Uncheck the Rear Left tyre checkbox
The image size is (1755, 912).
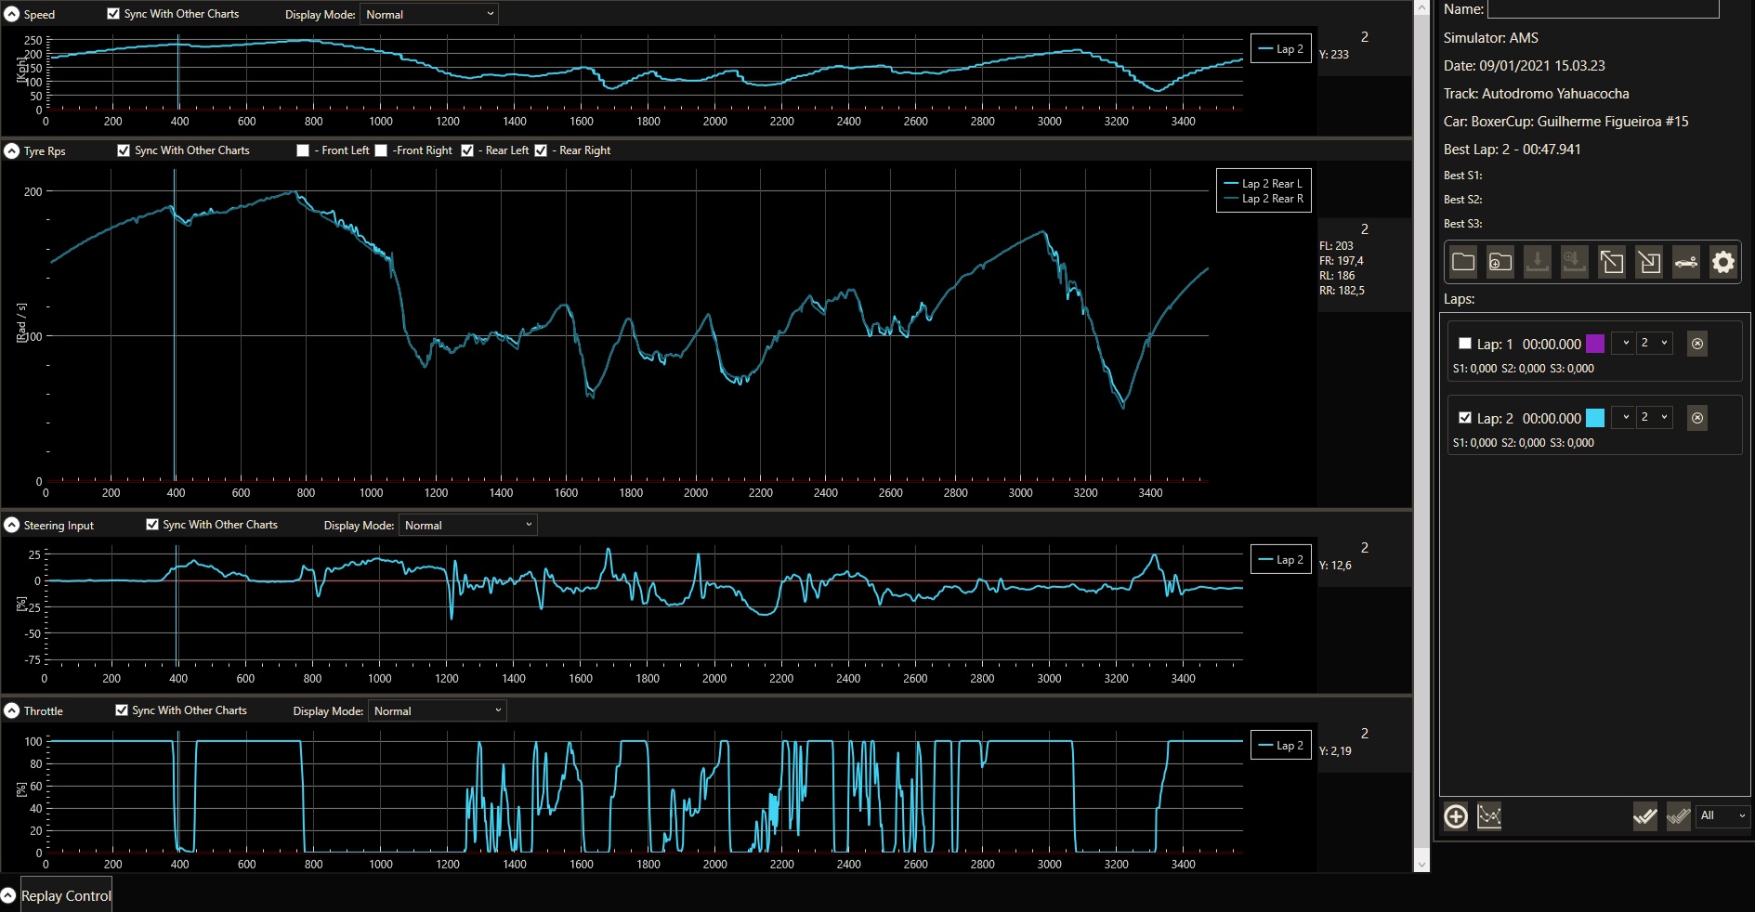(x=467, y=150)
